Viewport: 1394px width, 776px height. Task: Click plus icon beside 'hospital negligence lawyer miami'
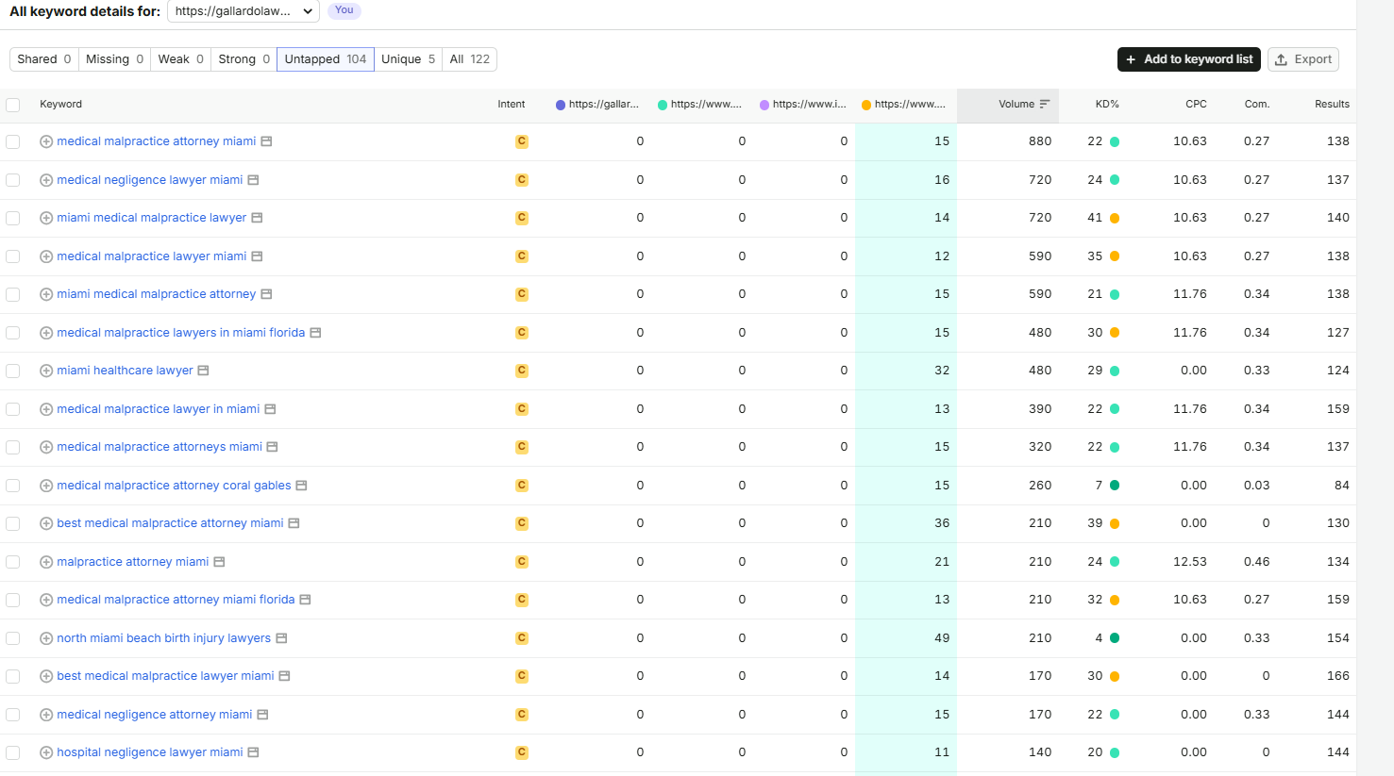(46, 752)
